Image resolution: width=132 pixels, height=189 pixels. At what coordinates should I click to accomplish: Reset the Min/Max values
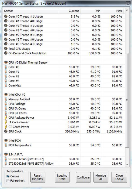pos(38,177)
